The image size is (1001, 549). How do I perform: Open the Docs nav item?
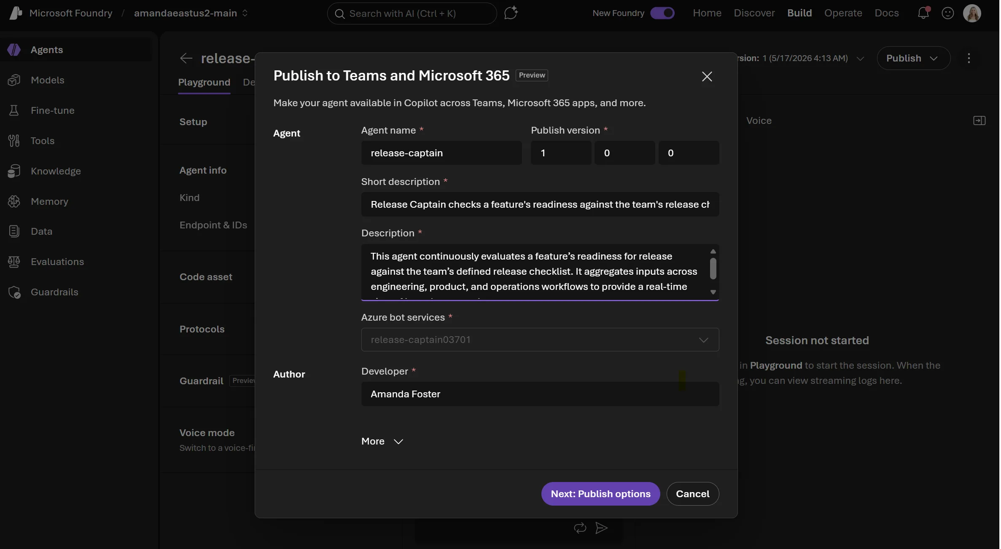click(x=887, y=13)
